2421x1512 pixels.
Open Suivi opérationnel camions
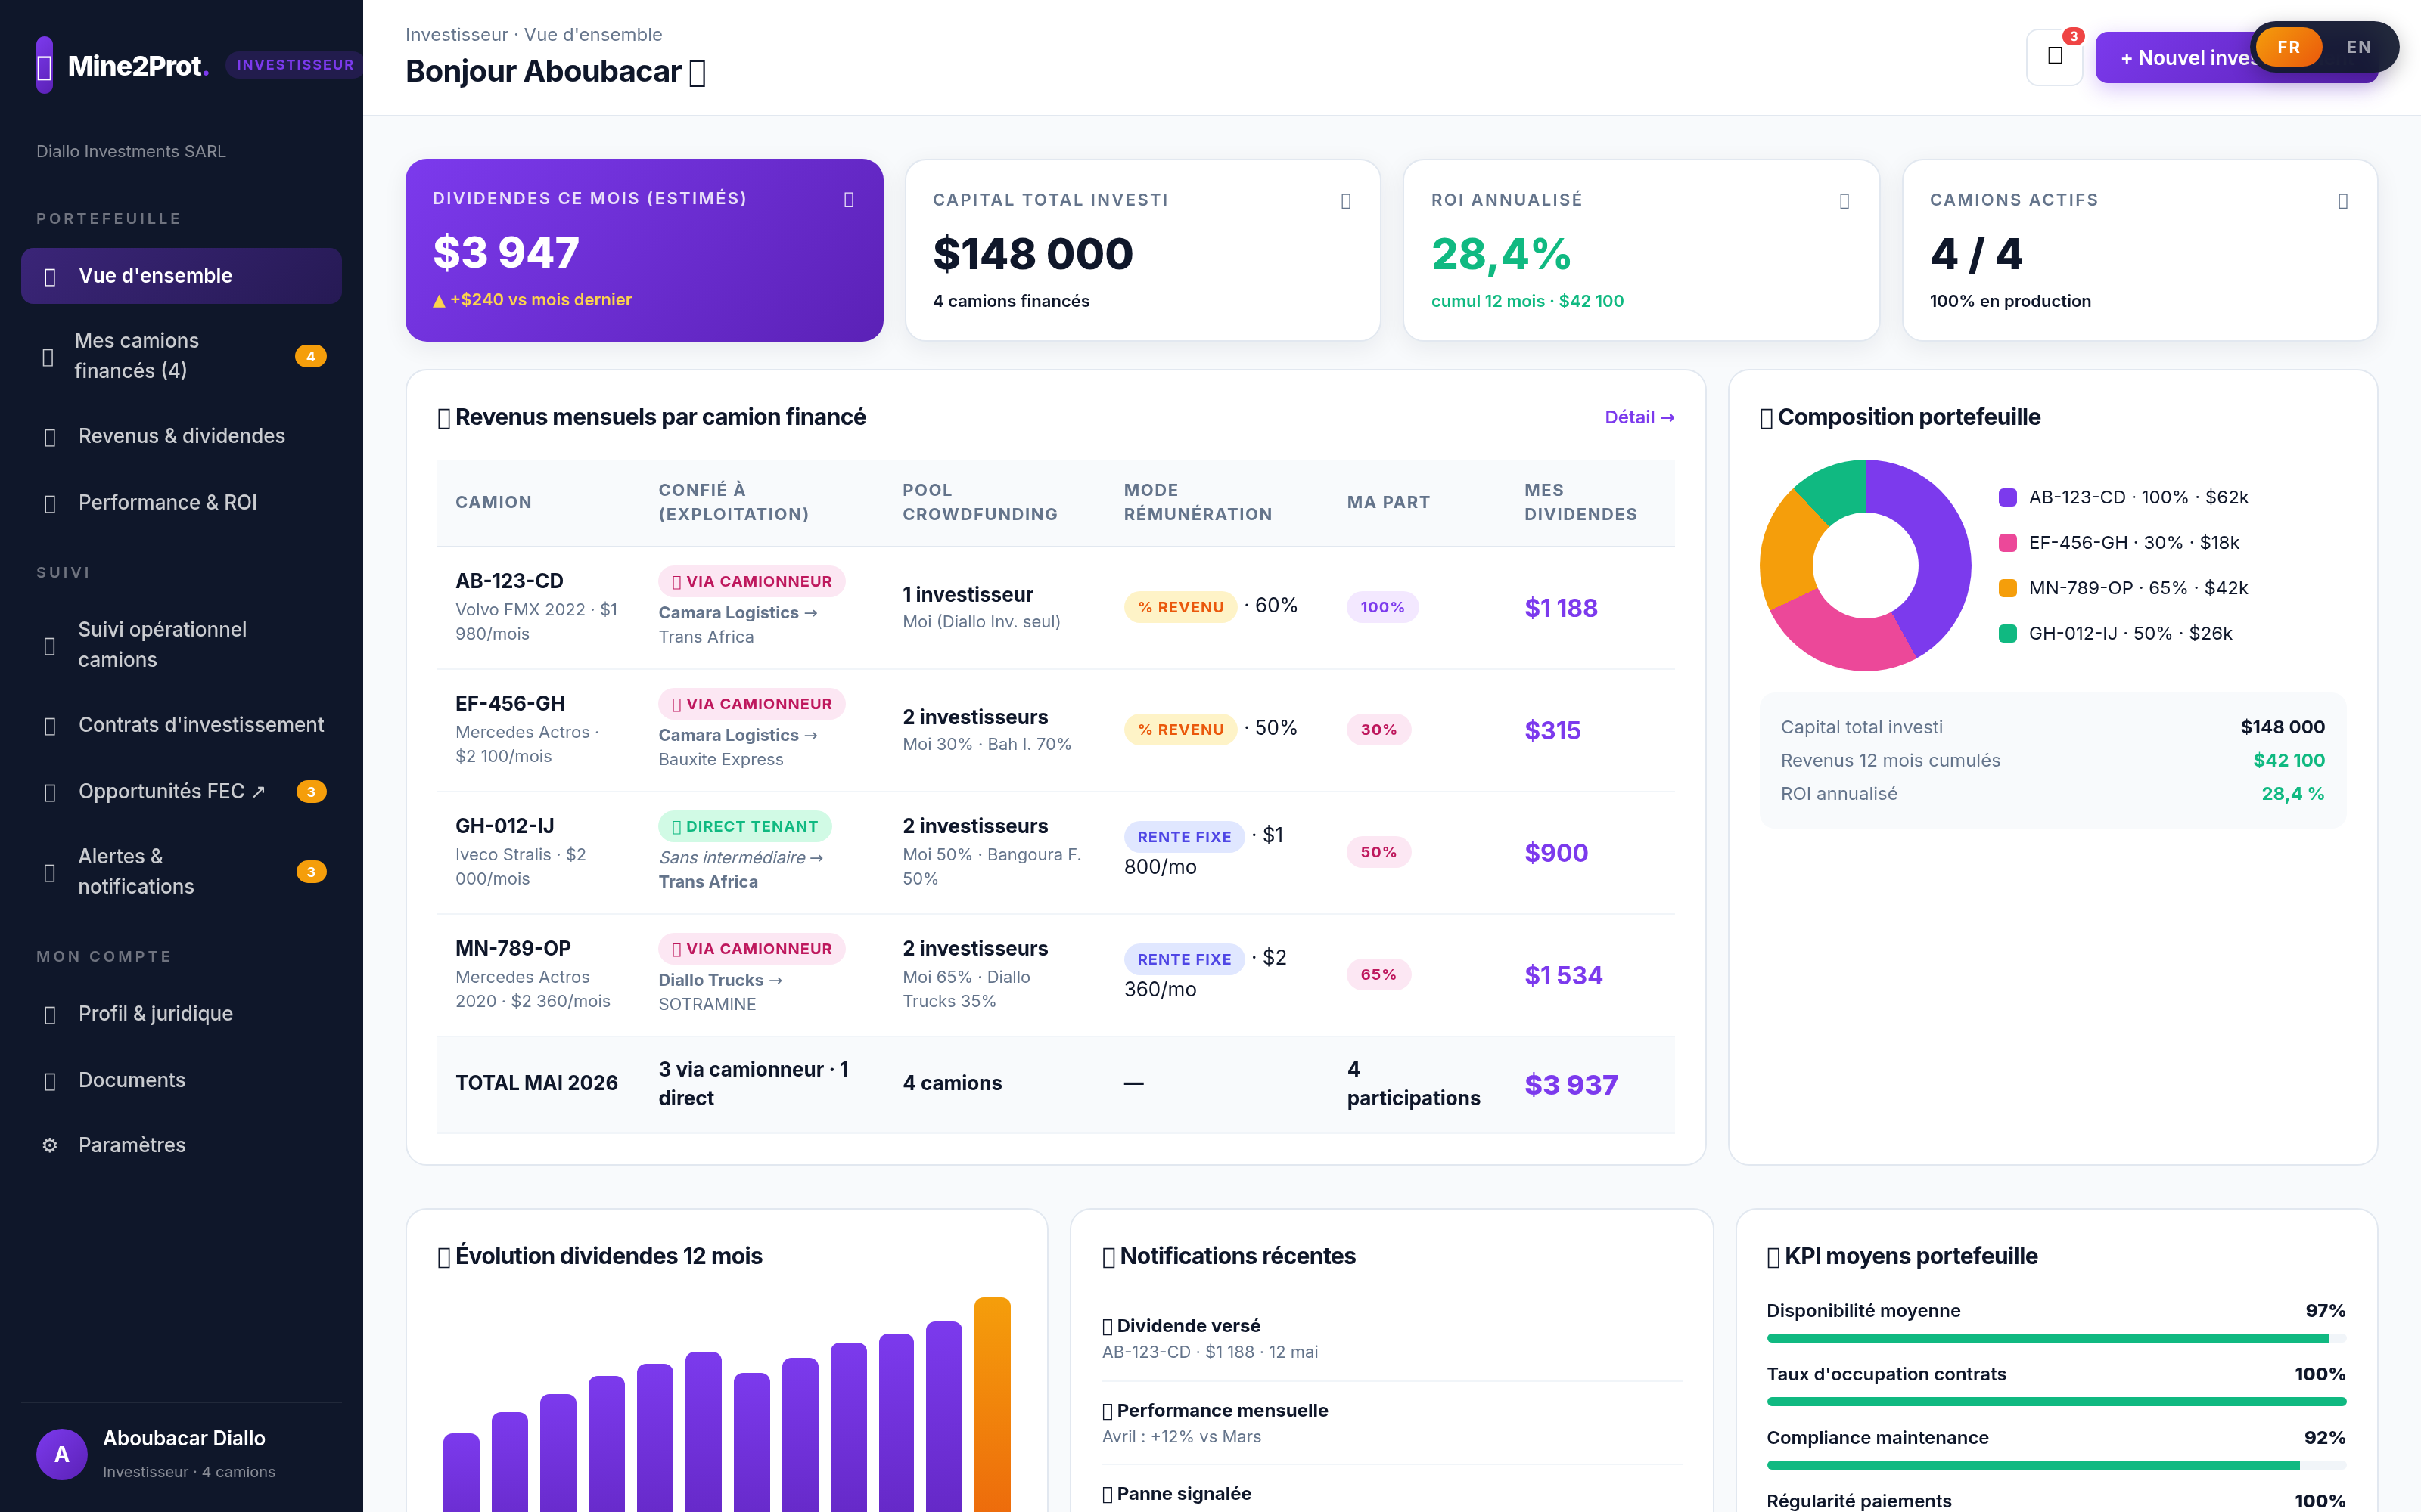(x=181, y=645)
